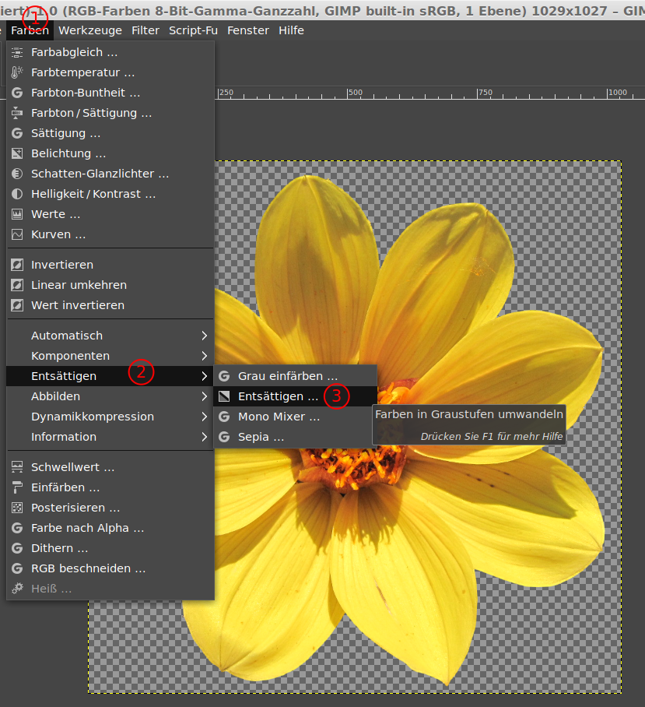The image size is (645, 707).
Task: Click the Einfärben paint icon
Action: [17, 487]
